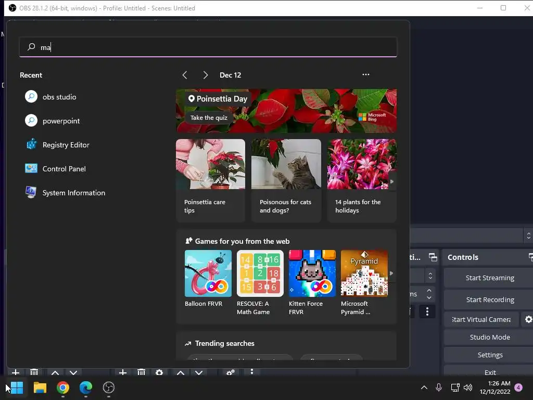533x400 pixels.
Task: Click Start Recording in OBS Controls
Action: coord(489,299)
